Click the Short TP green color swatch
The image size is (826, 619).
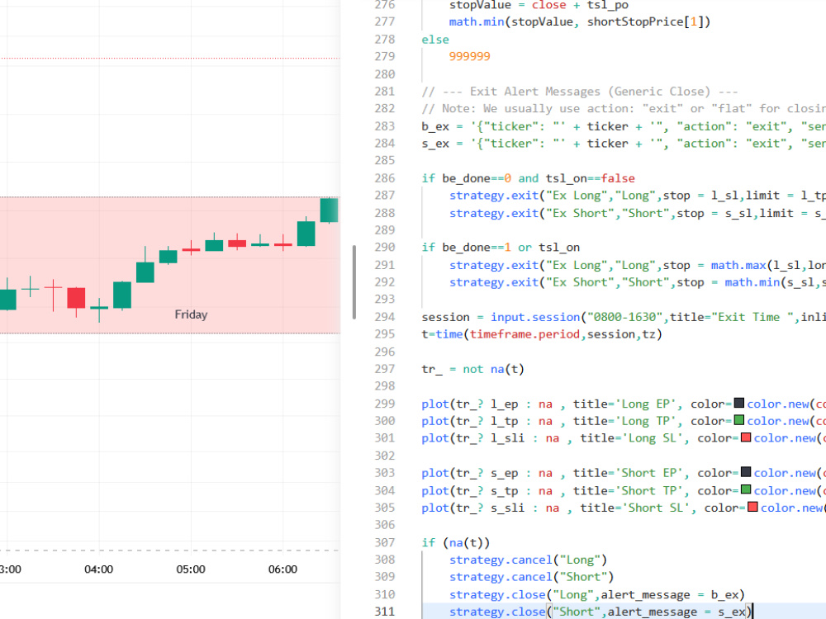pyautogui.click(x=746, y=489)
